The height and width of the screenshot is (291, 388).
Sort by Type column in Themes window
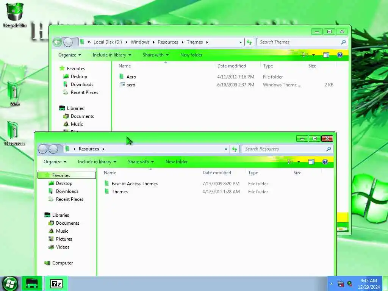point(268,66)
